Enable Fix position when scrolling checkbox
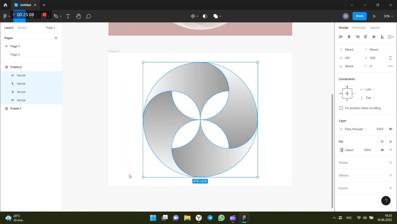 coord(341,108)
